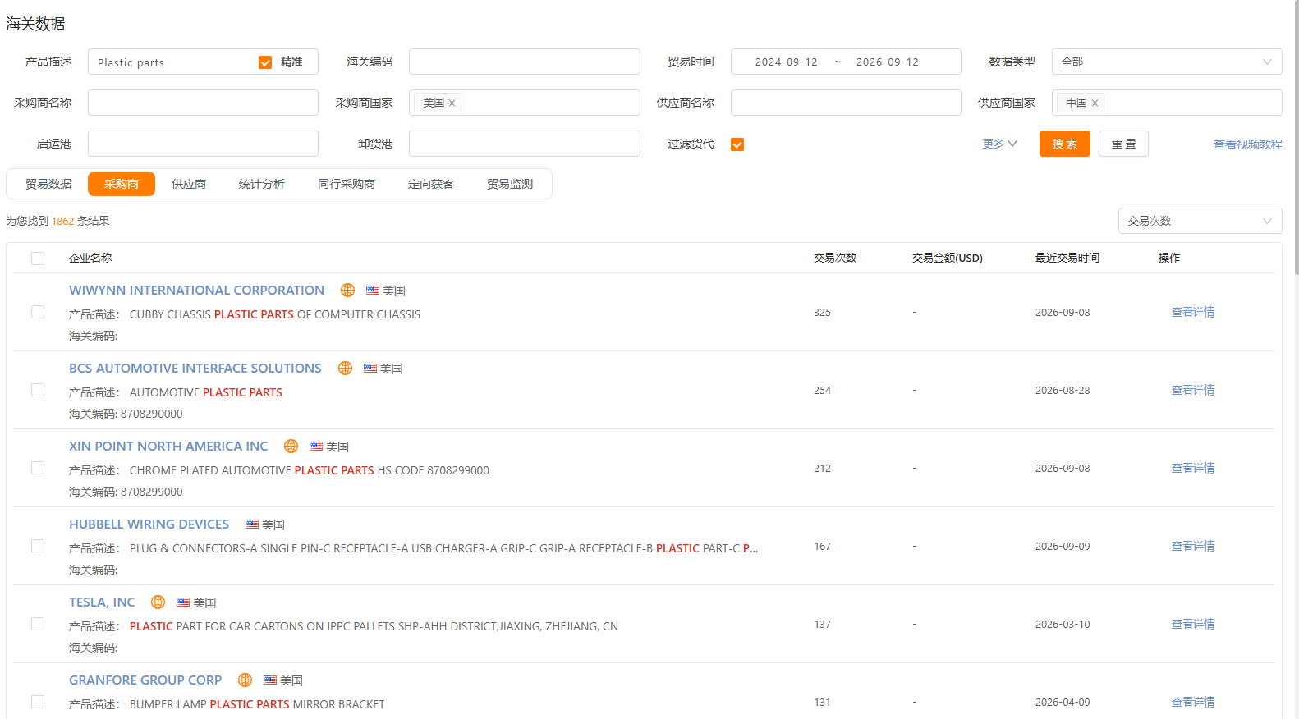Image resolution: width=1299 pixels, height=719 pixels.
Task: Click the 海关编码 input field
Action: click(525, 62)
